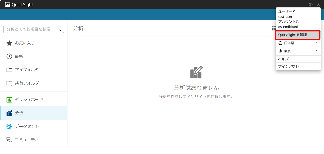This screenshot has height=154, width=324.
Task: Click the folder icon for マイフォルダ
Action: pyautogui.click(x=9, y=70)
